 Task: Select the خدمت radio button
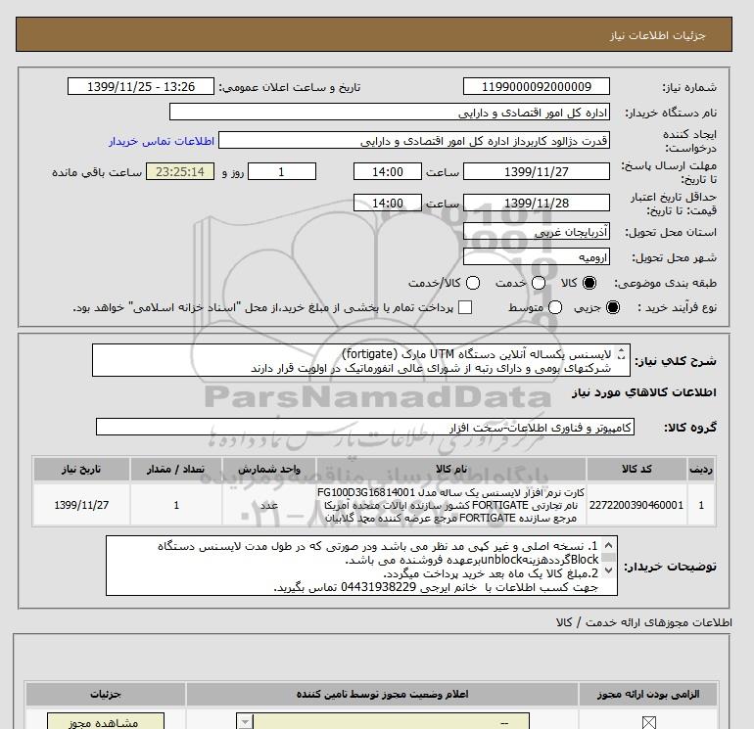pyautogui.click(x=539, y=283)
